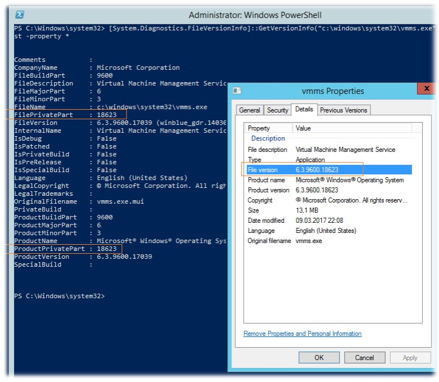439x382 pixels.
Task: Switch to the General tab
Action: pos(249,110)
